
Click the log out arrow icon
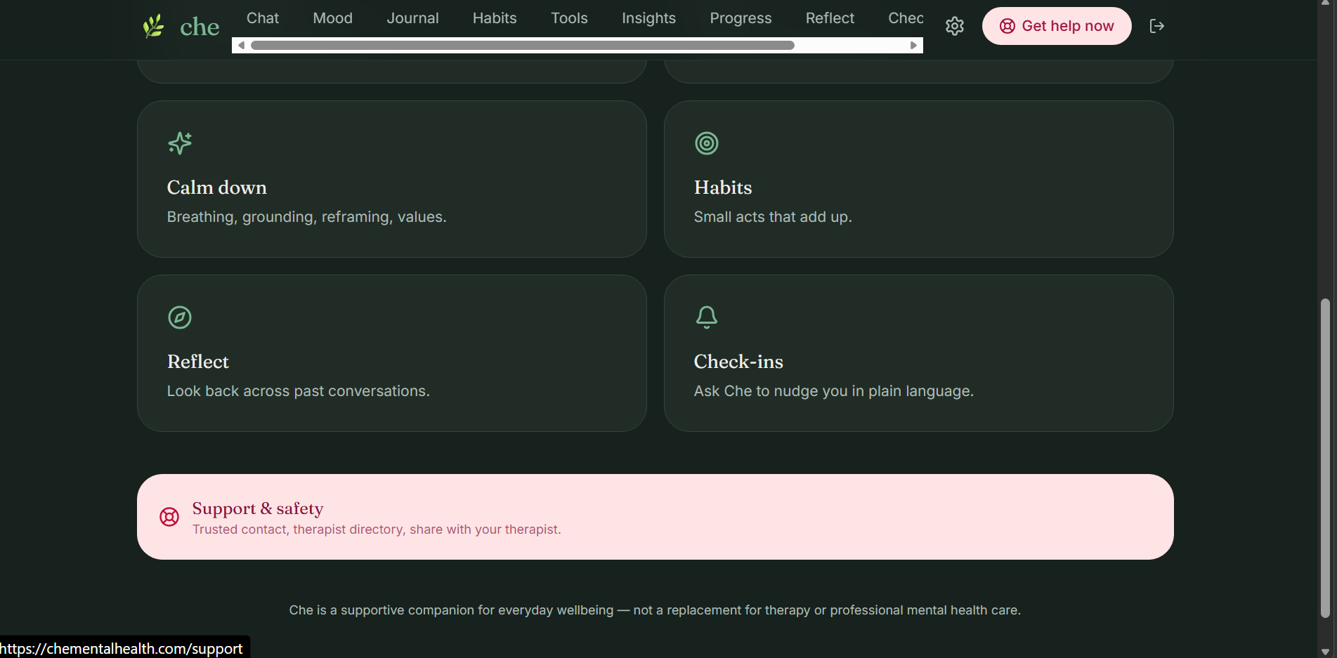coord(1156,26)
